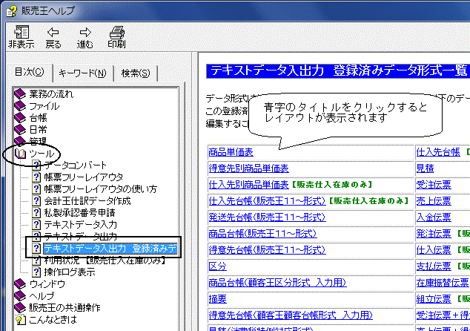Expand the ウィンドウ book icon
Image resolution: width=470 pixels, height=331 pixels.
20,284
